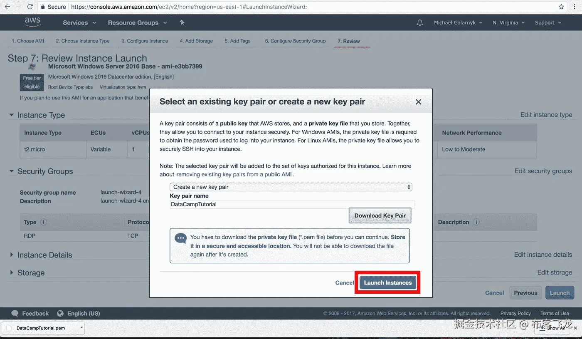Open the N. Virginia region dropdown

[x=508, y=23]
